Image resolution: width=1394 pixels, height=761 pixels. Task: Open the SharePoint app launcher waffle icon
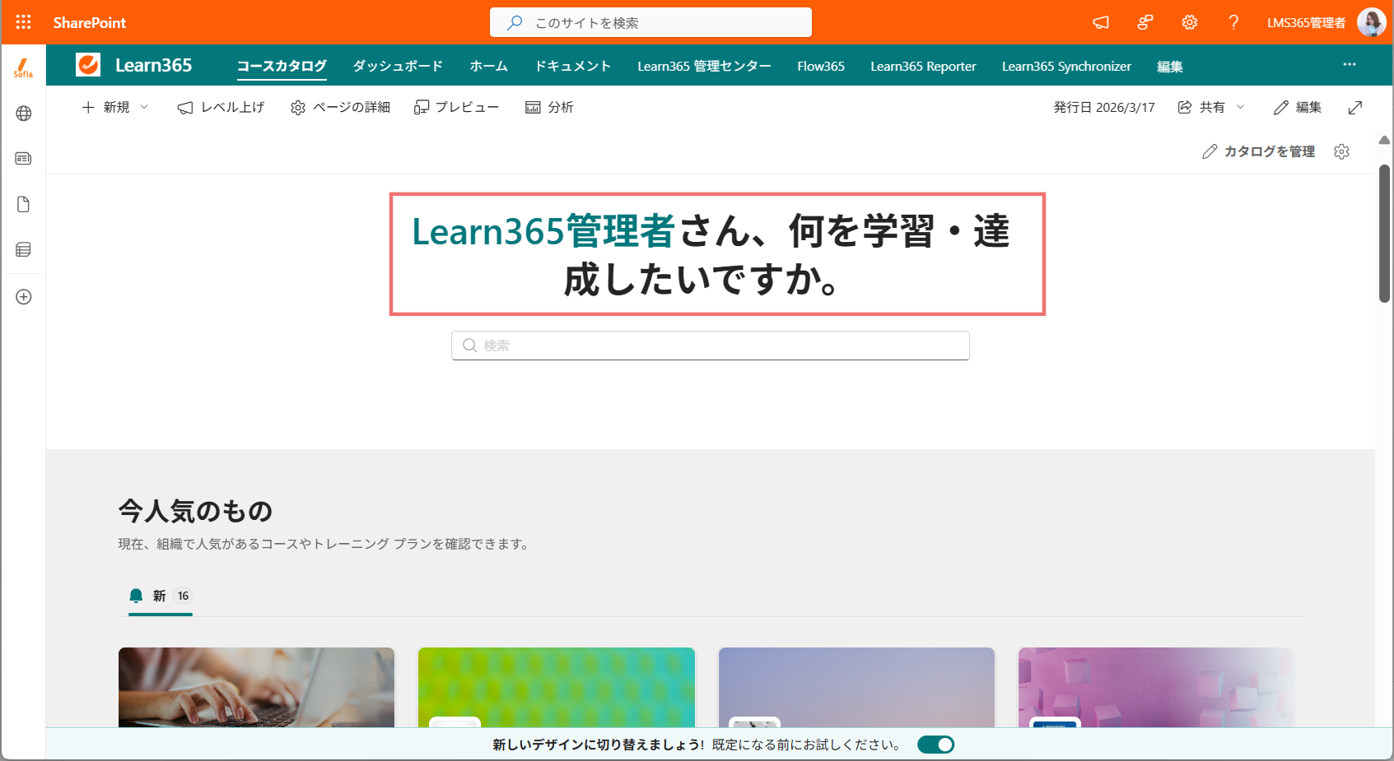coord(23,22)
